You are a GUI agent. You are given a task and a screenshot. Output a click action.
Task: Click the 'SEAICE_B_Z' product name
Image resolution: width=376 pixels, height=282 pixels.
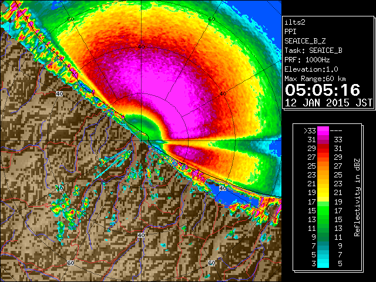[x=305, y=41]
